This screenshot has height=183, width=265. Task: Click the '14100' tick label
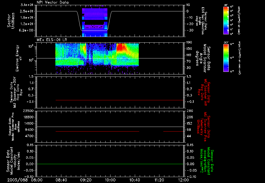[x=28, y=123]
